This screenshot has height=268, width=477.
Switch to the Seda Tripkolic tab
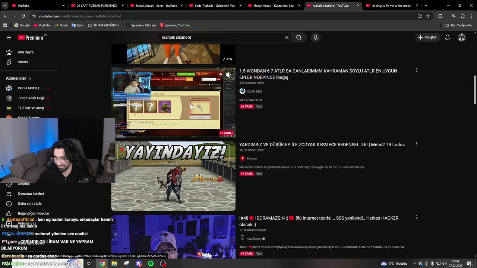tap(215, 6)
